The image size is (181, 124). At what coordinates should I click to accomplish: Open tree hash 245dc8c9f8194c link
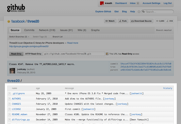click(x=146, y=67)
